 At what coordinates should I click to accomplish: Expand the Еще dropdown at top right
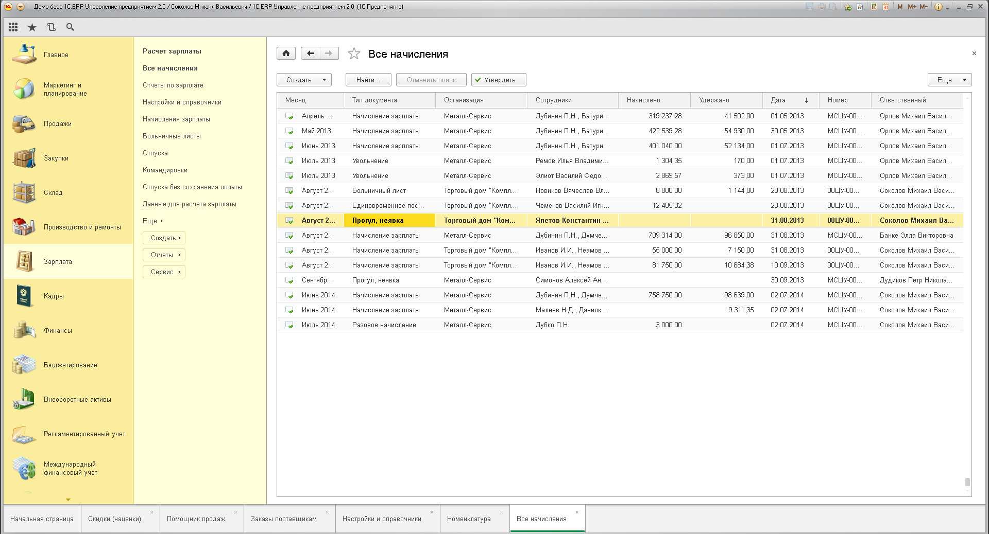tap(950, 80)
